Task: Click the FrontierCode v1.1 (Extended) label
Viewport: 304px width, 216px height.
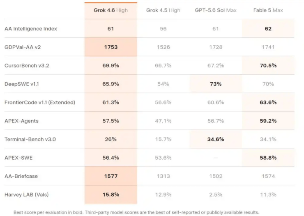Action: 40,102
